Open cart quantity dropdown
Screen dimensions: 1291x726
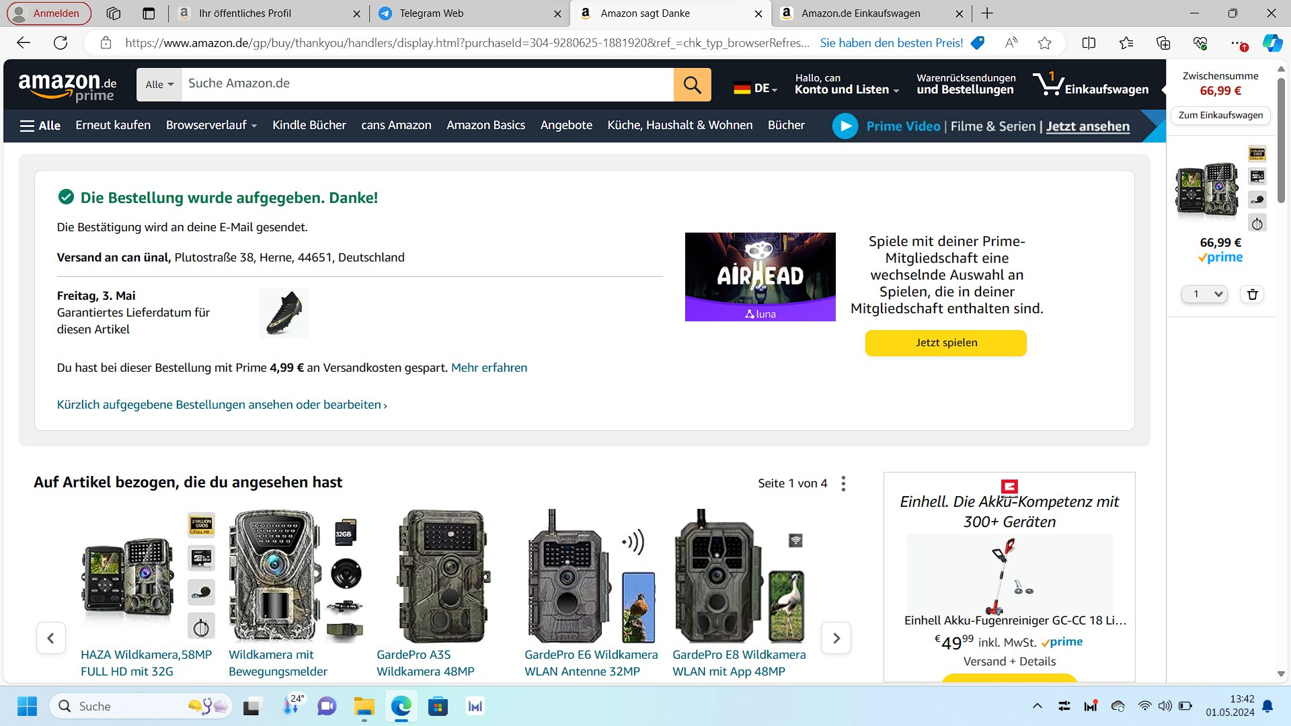(1204, 294)
